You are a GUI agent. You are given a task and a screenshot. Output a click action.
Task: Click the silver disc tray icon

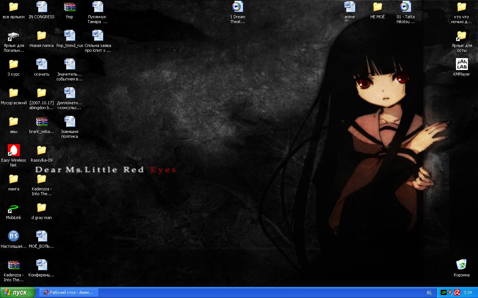[x=450, y=292]
